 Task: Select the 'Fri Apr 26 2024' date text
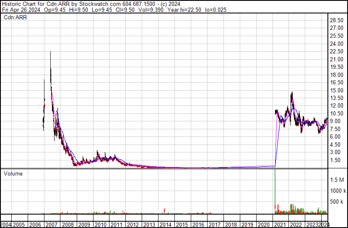tap(21, 10)
